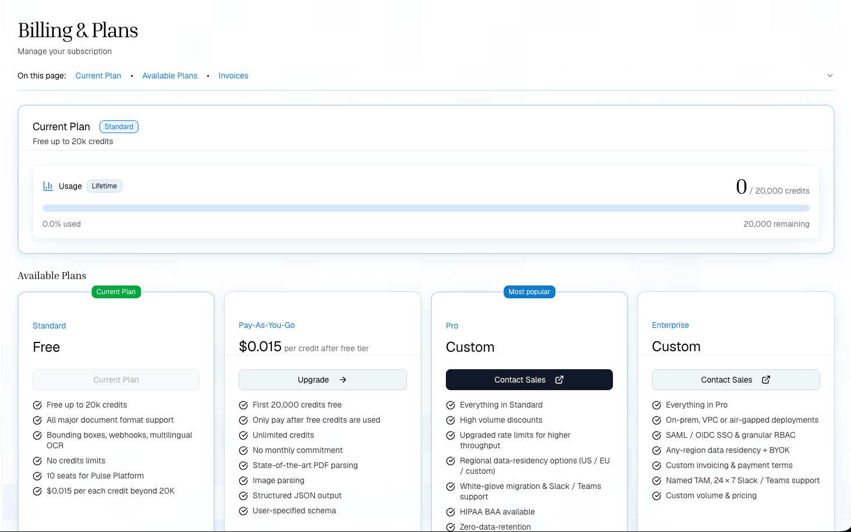Click On-prem, VPC or air-gapped deployments text

pos(742,420)
